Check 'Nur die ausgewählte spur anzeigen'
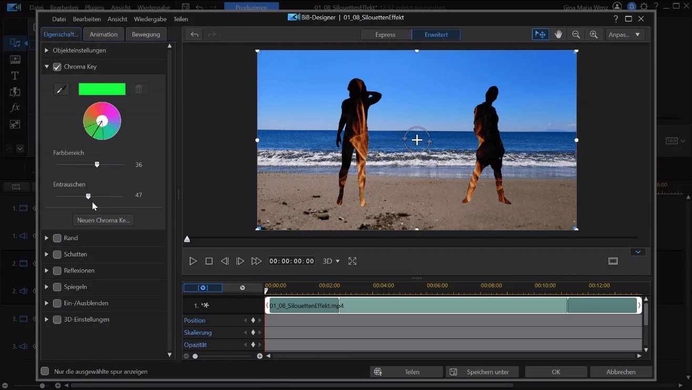This screenshot has width=692, height=390. [x=45, y=371]
